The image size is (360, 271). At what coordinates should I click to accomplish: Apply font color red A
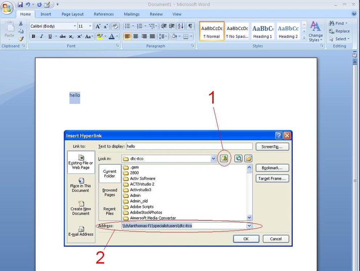click(112, 36)
